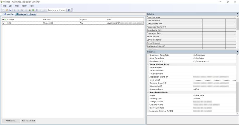Toggle the select-all checkbox in Machine header

click(3, 20)
